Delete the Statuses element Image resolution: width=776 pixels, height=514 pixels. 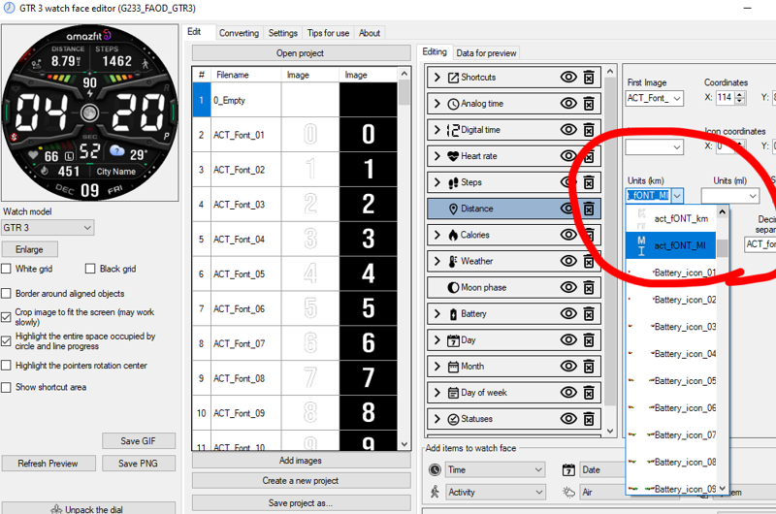pos(589,419)
